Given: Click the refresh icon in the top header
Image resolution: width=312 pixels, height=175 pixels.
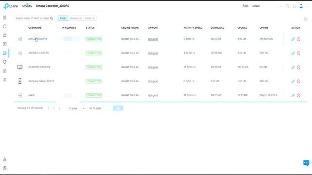Looking at the screenshot, I should (x=294, y=6).
